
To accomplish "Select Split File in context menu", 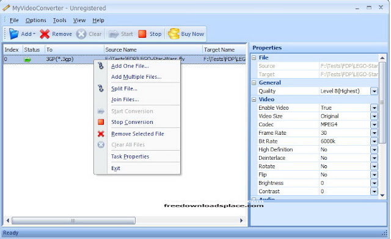I will tap(124, 88).
